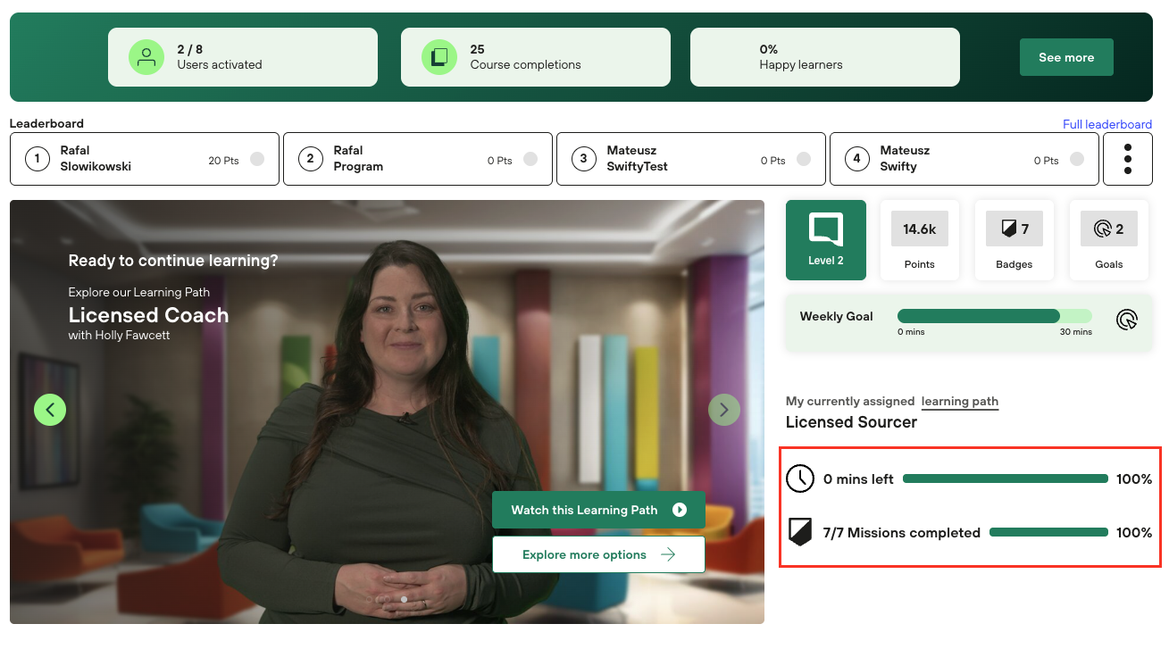
Task: Advance carousel with right arrow
Action: (x=724, y=410)
